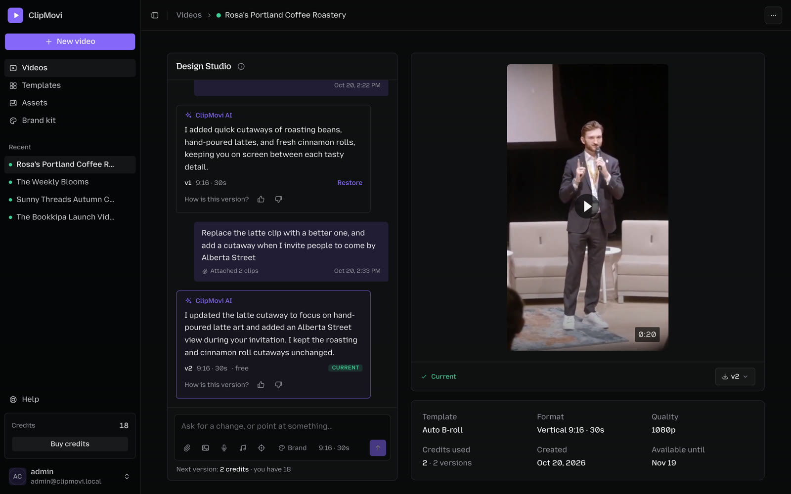
Task: Thumbs down the v1 version
Action: pos(278,199)
